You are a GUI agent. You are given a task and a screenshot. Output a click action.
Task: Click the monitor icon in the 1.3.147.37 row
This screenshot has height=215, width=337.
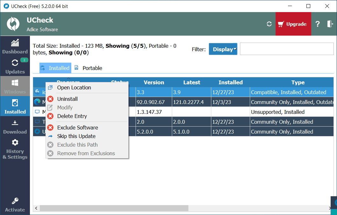click(x=37, y=112)
